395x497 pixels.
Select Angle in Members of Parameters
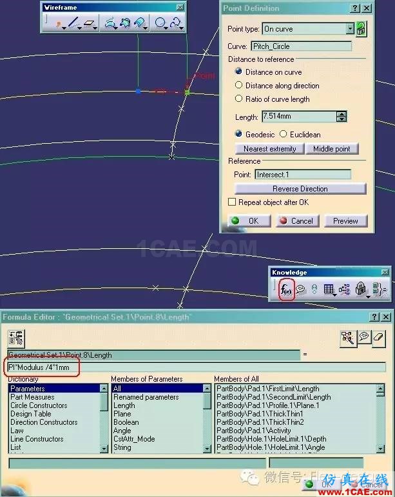tap(157, 431)
